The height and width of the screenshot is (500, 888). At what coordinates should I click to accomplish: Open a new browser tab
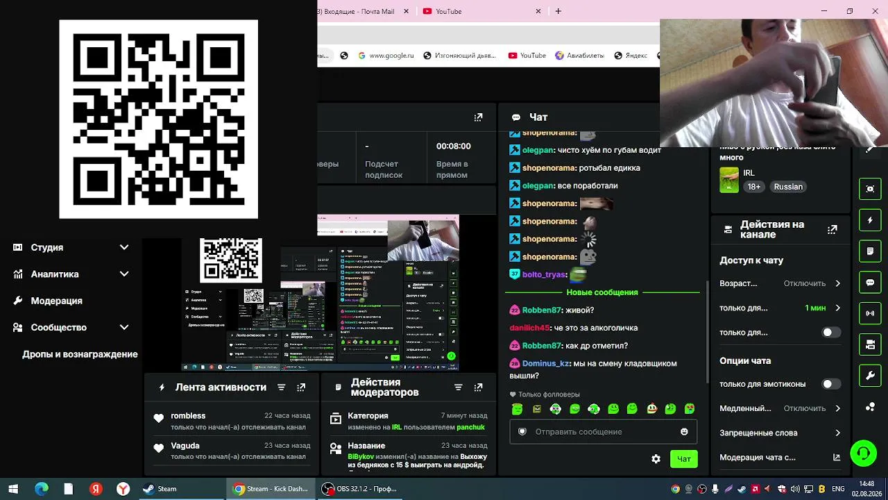(x=558, y=11)
